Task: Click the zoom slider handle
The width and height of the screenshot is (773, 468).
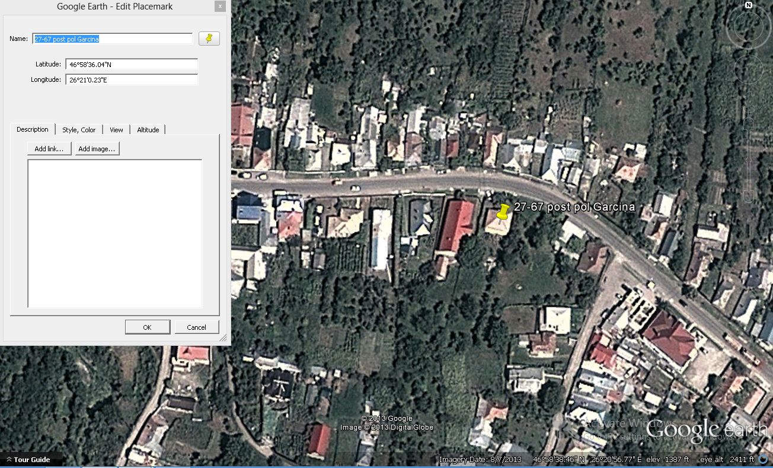Action: coord(749,160)
